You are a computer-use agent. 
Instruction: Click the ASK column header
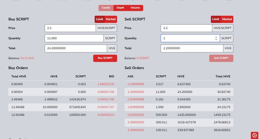pos(130,76)
